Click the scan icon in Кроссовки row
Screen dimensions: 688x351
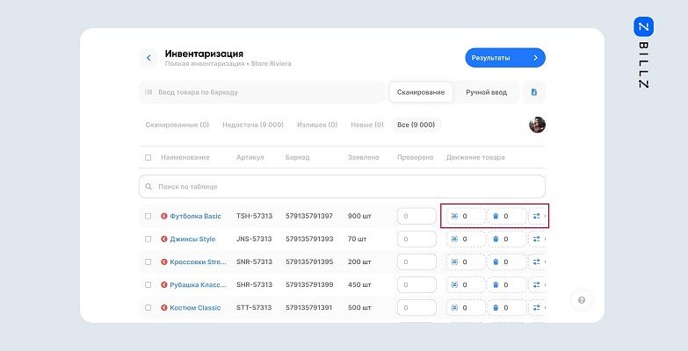click(x=454, y=261)
